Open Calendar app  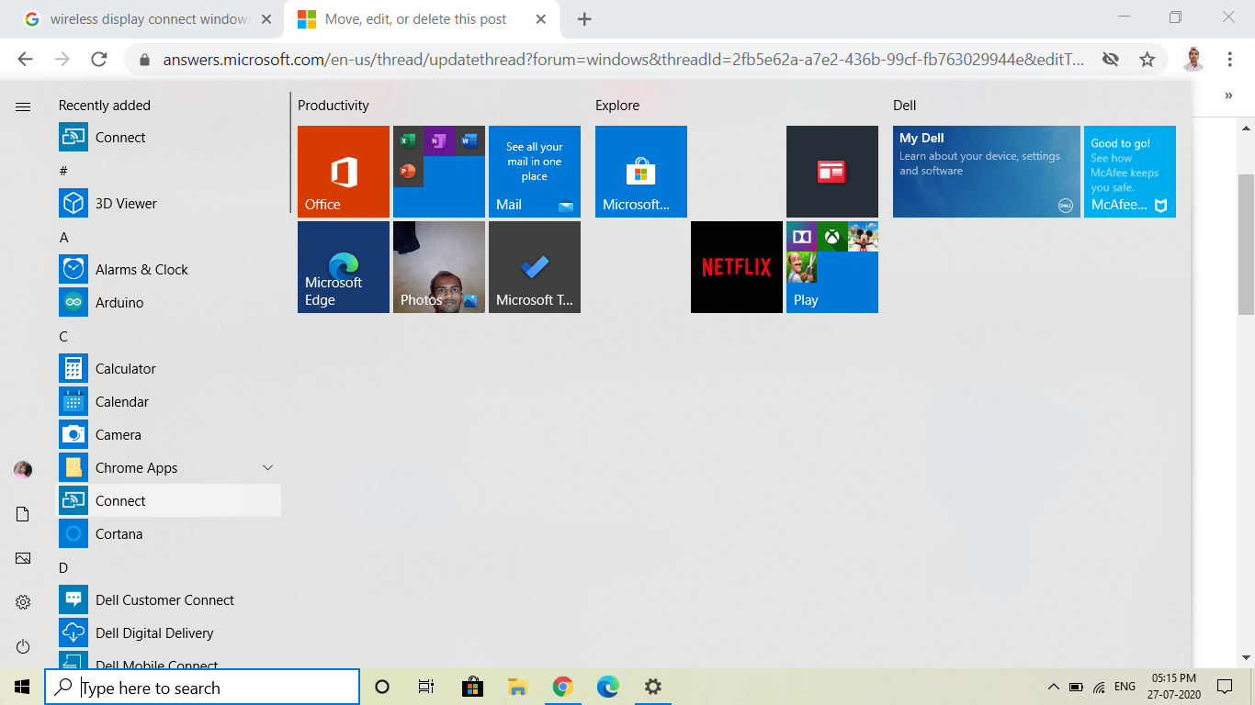point(169,402)
